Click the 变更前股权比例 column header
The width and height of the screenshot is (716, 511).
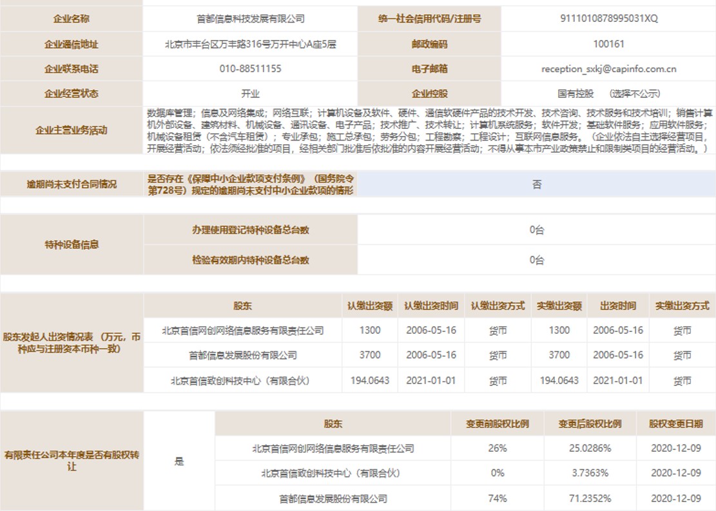click(x=498, y=424)
